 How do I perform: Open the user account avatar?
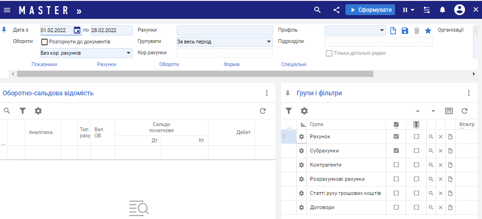[x=459, y=10]
